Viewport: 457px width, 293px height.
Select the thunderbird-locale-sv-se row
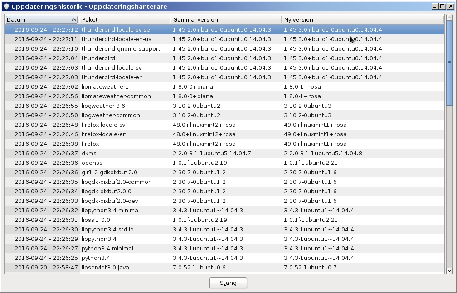pyautogui.click(x=224, y=30)
